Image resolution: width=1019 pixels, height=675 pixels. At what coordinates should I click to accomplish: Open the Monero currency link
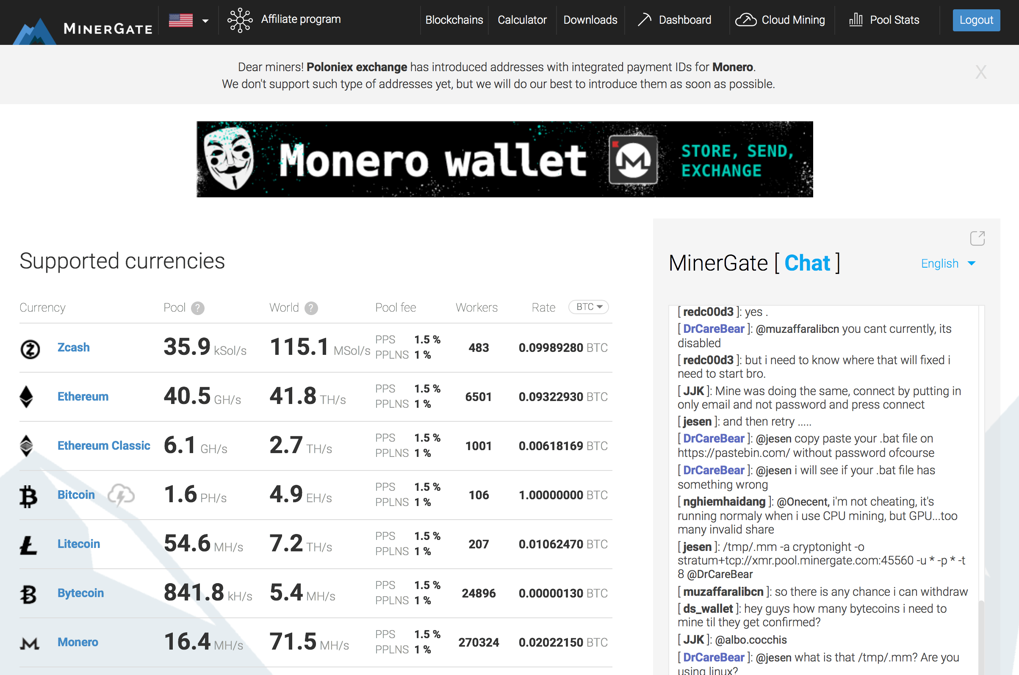pyautogui.click(x=78, y=642)
